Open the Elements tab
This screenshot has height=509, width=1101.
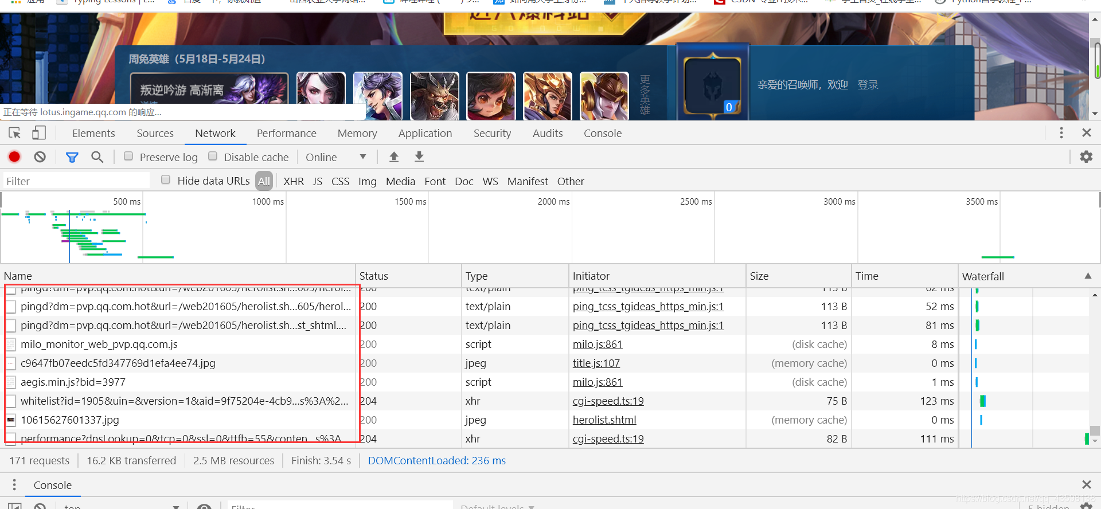[x=93, y=133]
